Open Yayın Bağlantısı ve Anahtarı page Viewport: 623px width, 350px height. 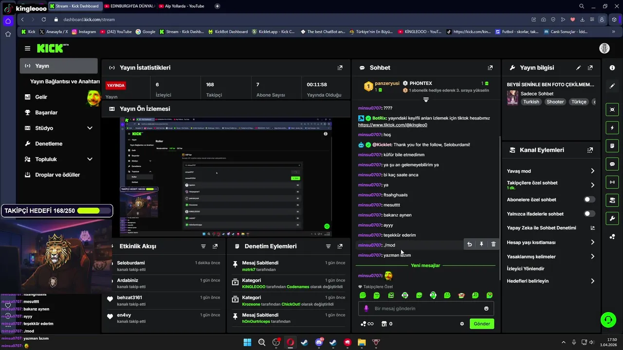point(65,81)
